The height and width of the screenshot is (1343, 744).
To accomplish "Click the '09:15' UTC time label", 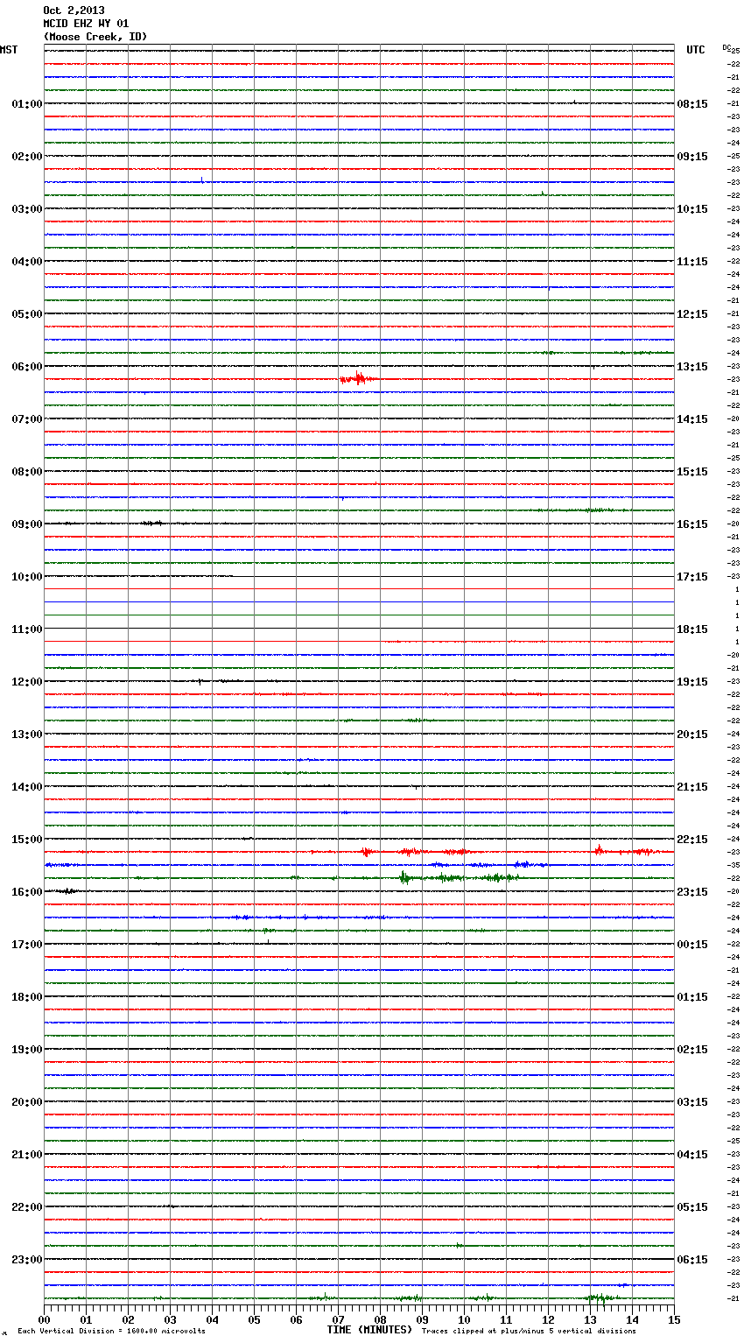I will 692,157.
